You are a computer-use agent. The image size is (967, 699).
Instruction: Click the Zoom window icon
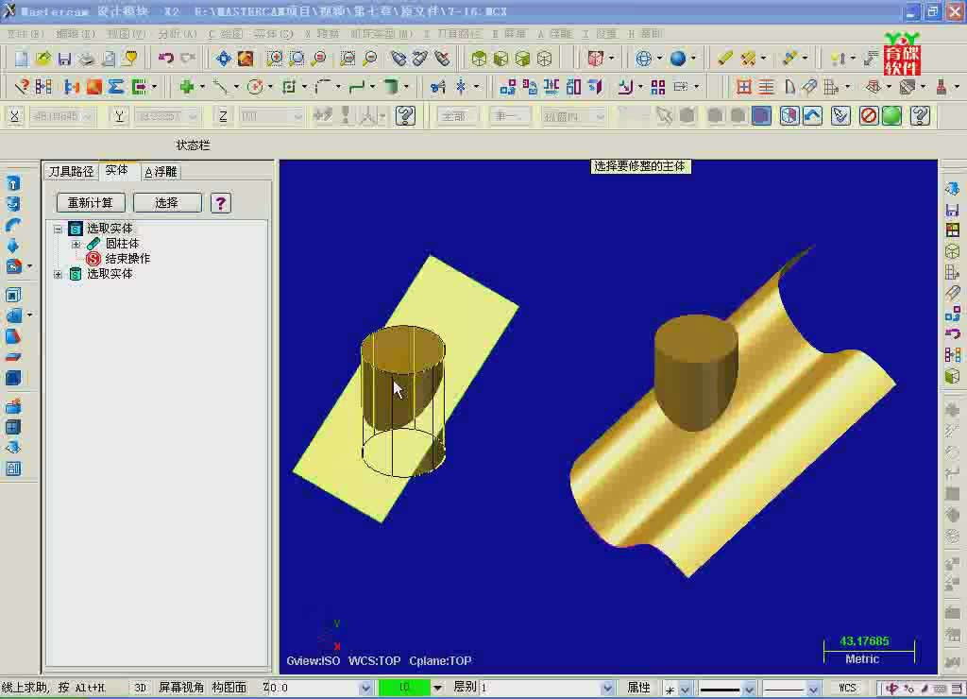275,59
